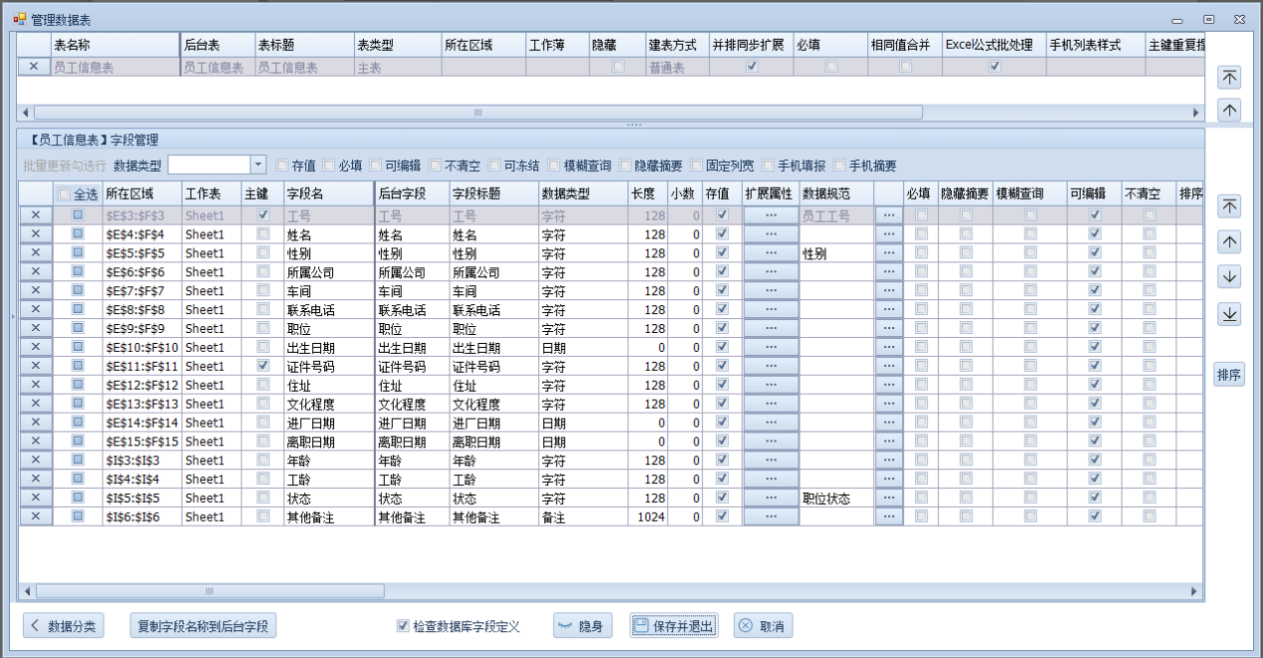Check the 全选 select-all checkbox

click(x=65, y=194)
